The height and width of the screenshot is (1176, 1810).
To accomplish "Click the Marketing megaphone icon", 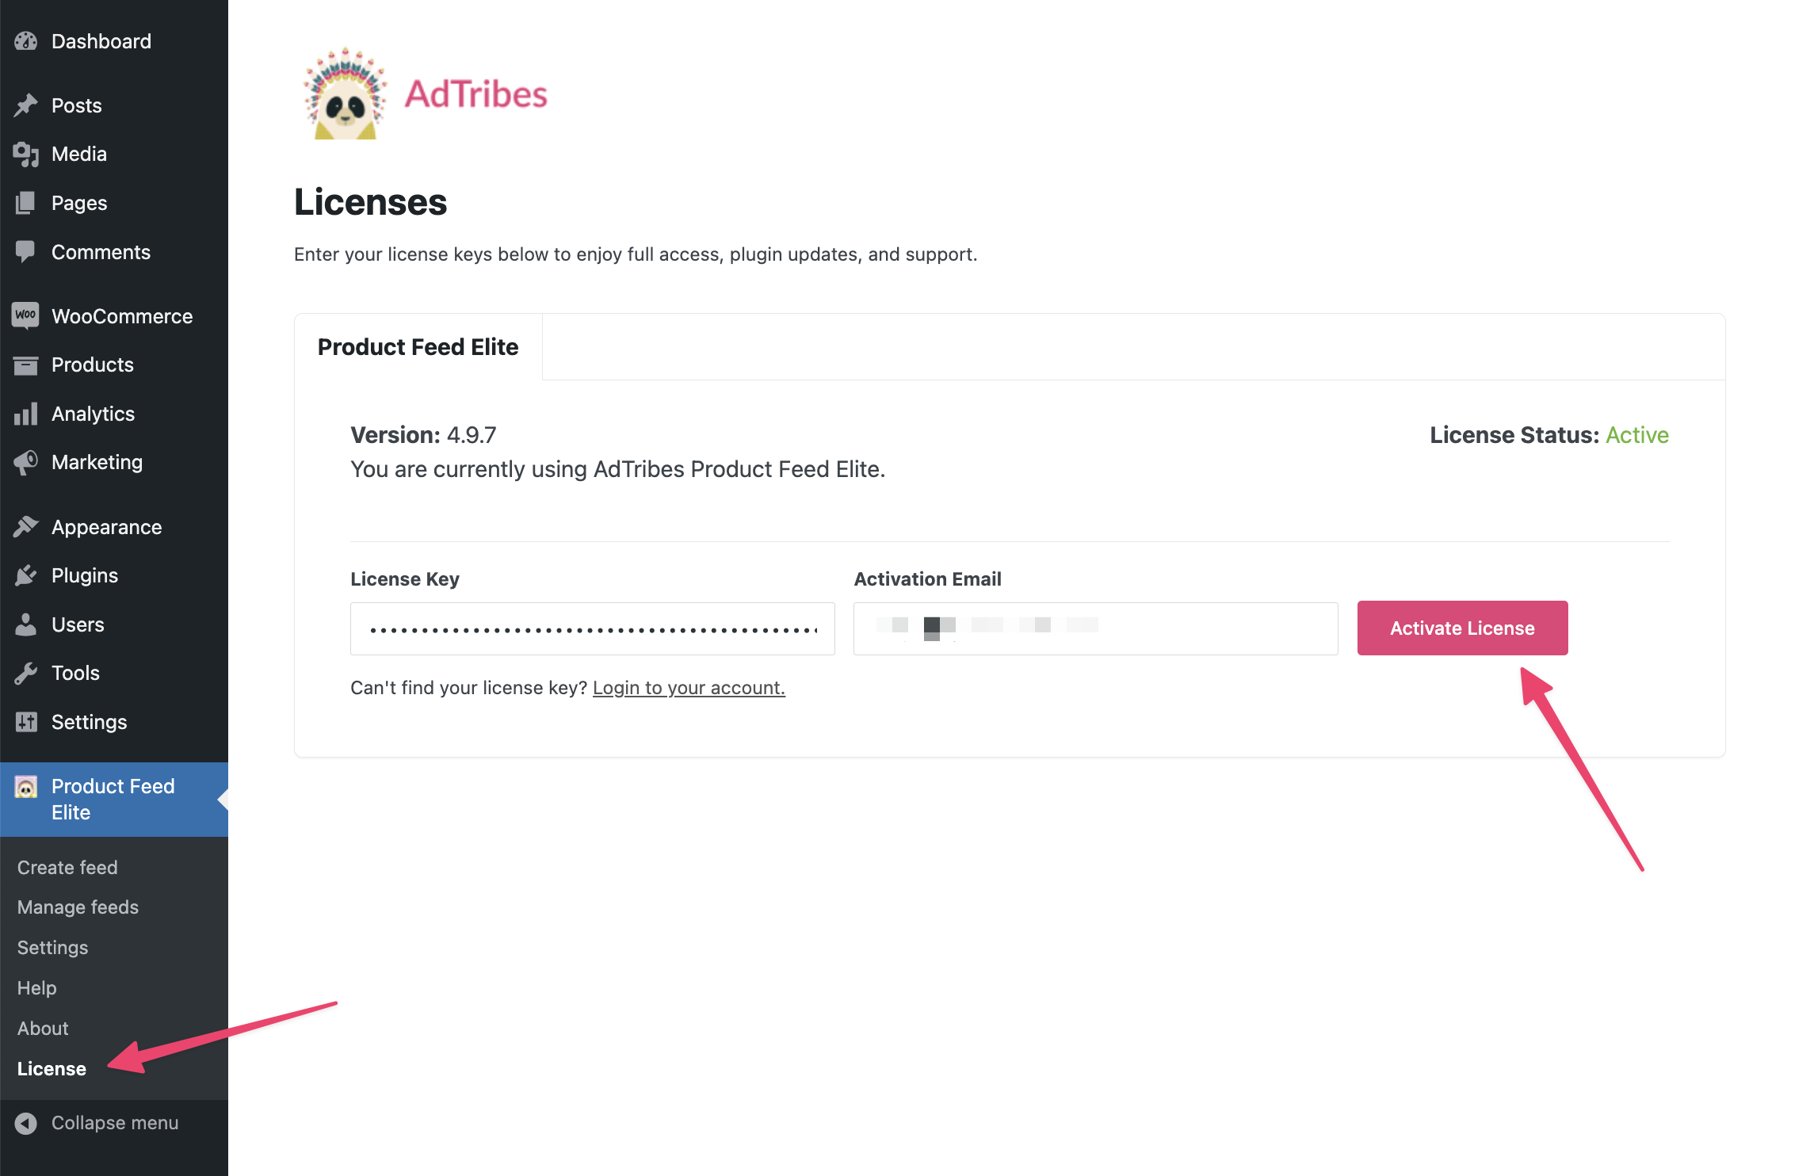I will coord(26,462).
